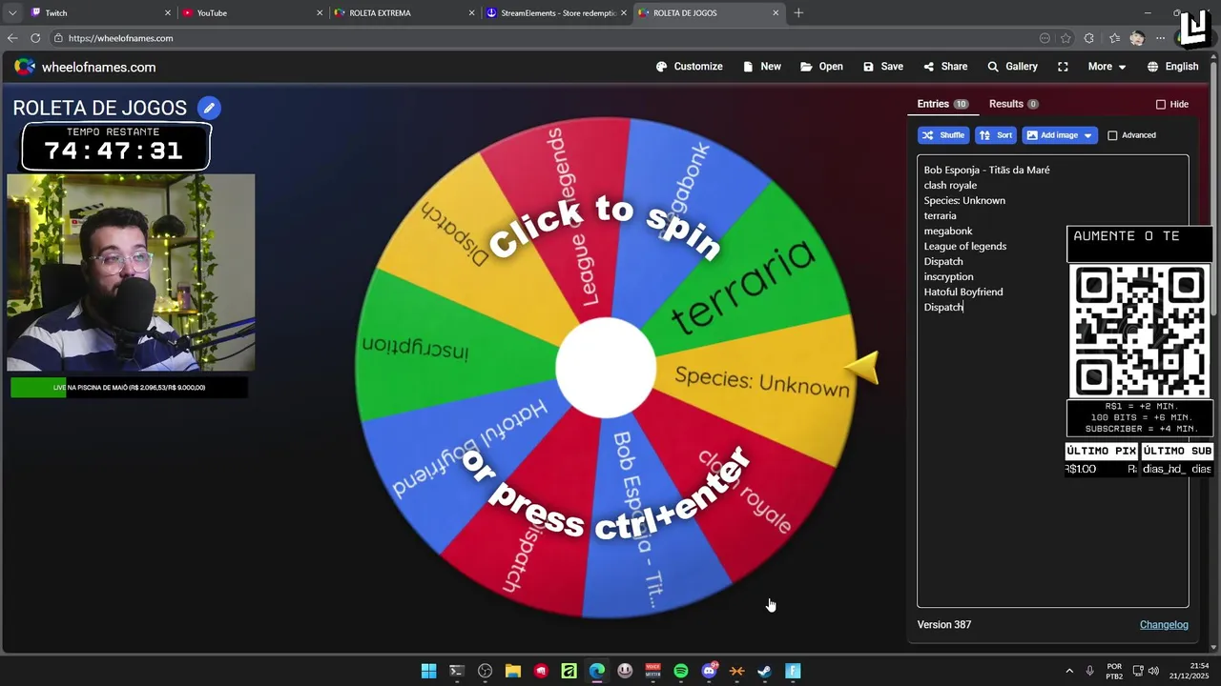
Task: Switch to the Entries tab
Action: tap(942, 104)
